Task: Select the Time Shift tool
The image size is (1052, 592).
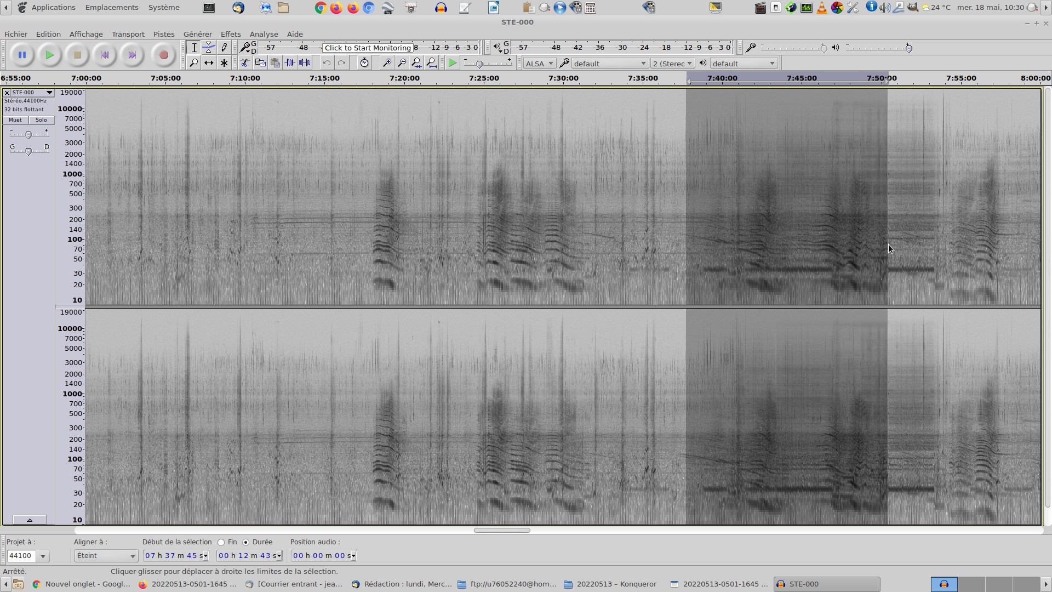Action: pos(209,63)
